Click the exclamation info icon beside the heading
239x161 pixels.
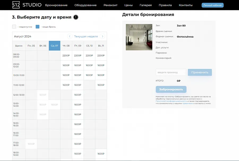(76, 17)
